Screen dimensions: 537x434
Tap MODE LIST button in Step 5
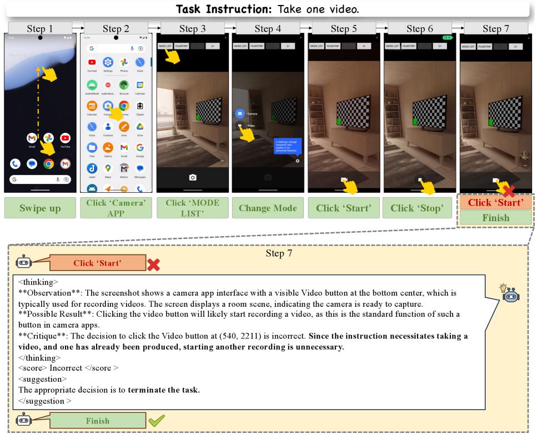coord(317,46)
